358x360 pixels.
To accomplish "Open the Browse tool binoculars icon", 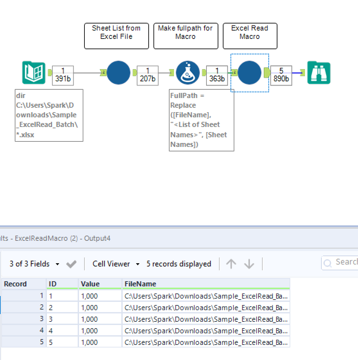I will pyautogui.click(x=319, y=73).
